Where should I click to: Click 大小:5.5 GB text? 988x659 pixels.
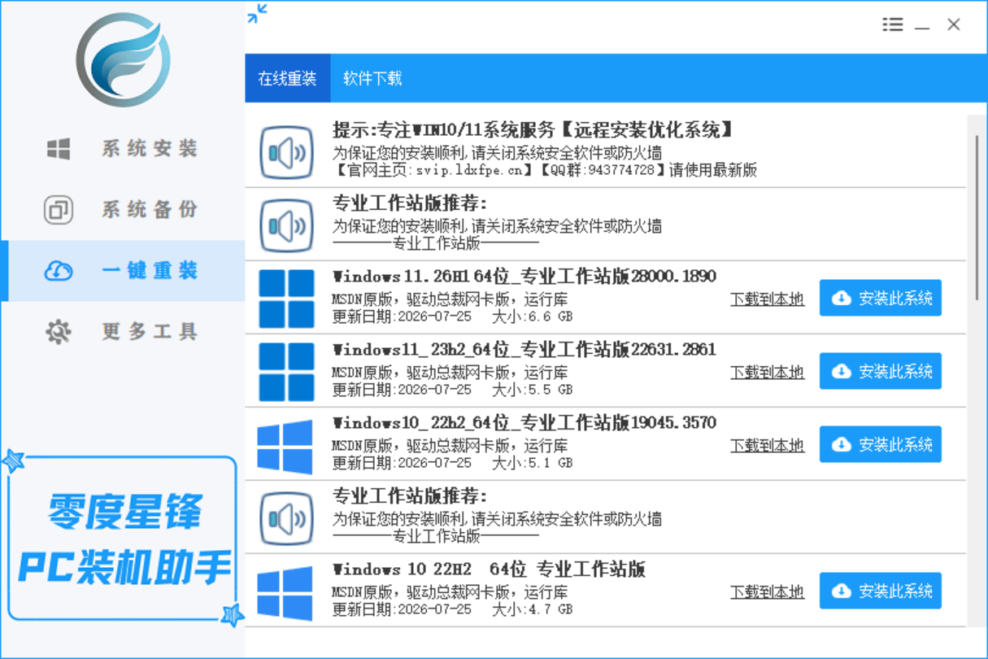coord(532,390)
